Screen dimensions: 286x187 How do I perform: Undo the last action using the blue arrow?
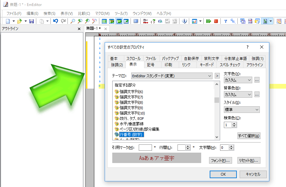[55, 21]
